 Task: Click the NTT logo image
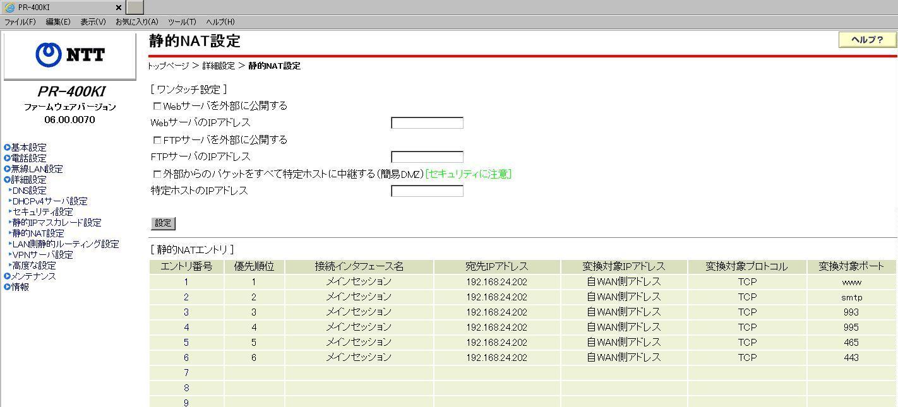coord(69,56)
